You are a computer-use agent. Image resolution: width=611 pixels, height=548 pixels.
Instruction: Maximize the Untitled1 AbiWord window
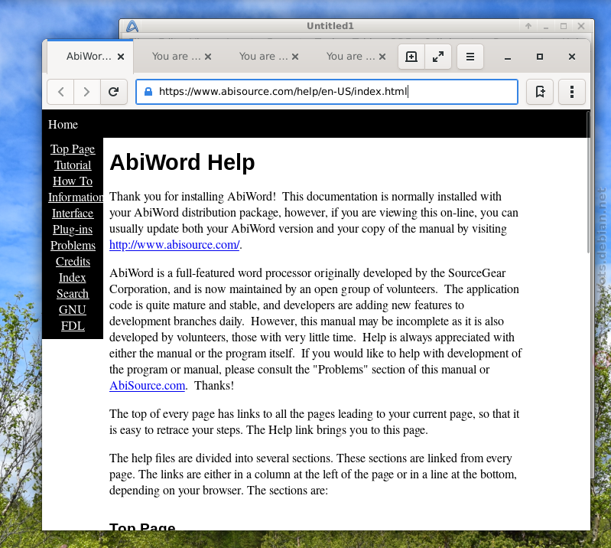pos(564,26)
